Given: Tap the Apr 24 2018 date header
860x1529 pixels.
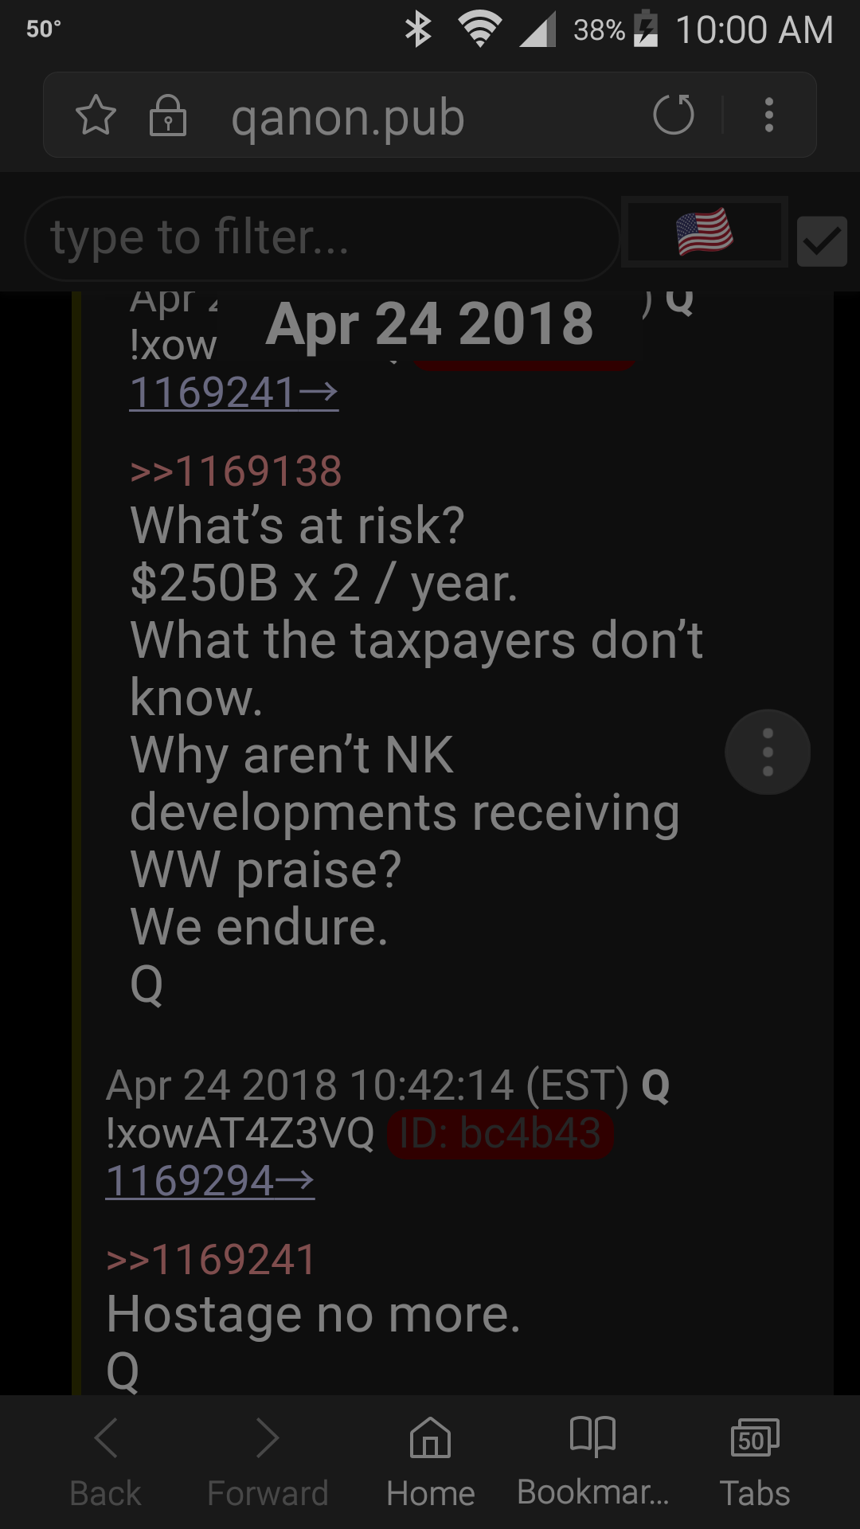Looking at the screenshot, I should pos(430,324).
